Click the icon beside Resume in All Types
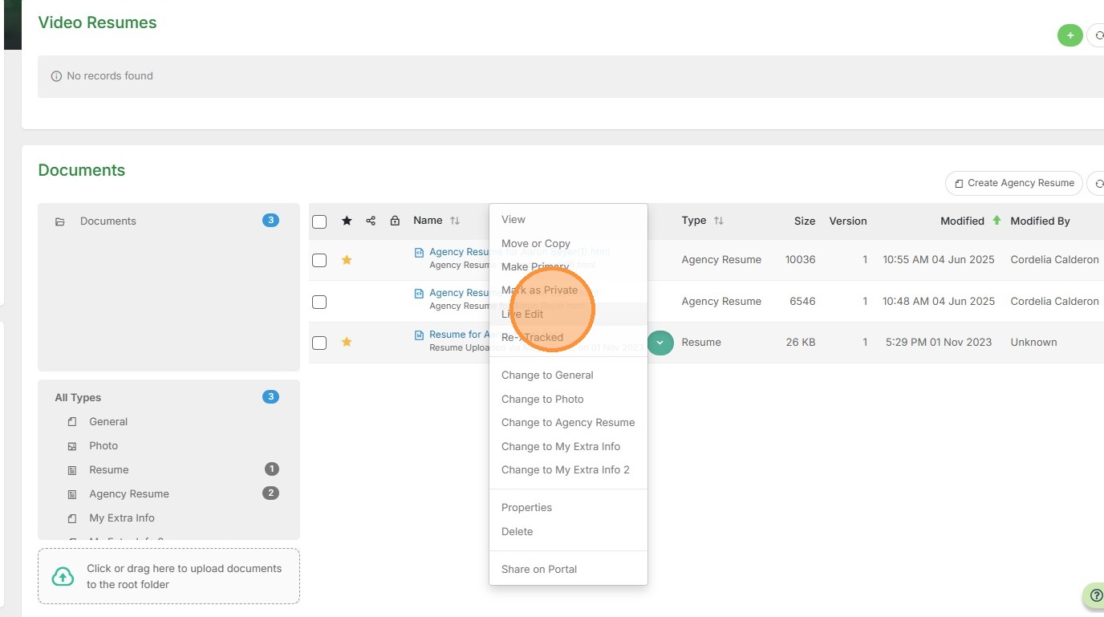The width and height of the screenshot is (1104, 617). [x=72, y=470]
